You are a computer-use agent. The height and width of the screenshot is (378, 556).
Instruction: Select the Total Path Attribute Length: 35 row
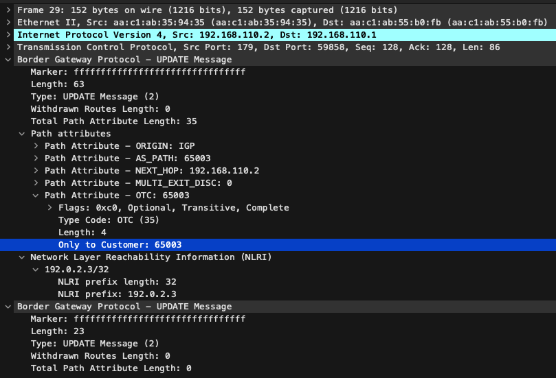pyautogui.click(x=114, y=121)
